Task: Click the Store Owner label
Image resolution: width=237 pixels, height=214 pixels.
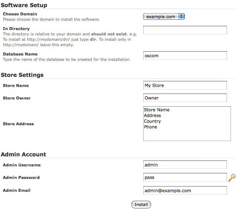Action: click(x=16, y=98)
